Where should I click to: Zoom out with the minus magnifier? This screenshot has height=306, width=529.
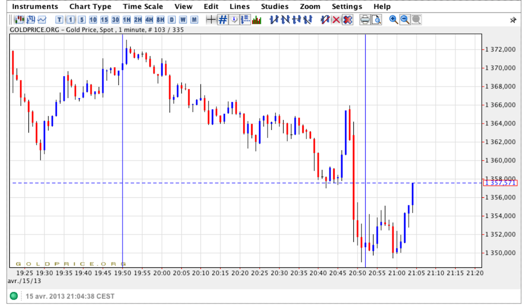pyautogui.click(x=405, y=20)
